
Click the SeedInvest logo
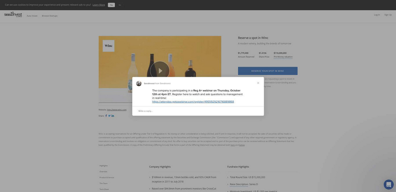13,15
